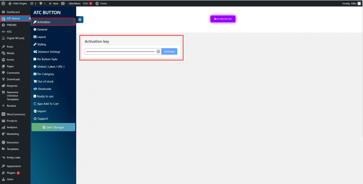Viewport: 363px width, 184px height.
Task: Open the Ajax Add To Cart settings
Action: click(x=46, y=104)
